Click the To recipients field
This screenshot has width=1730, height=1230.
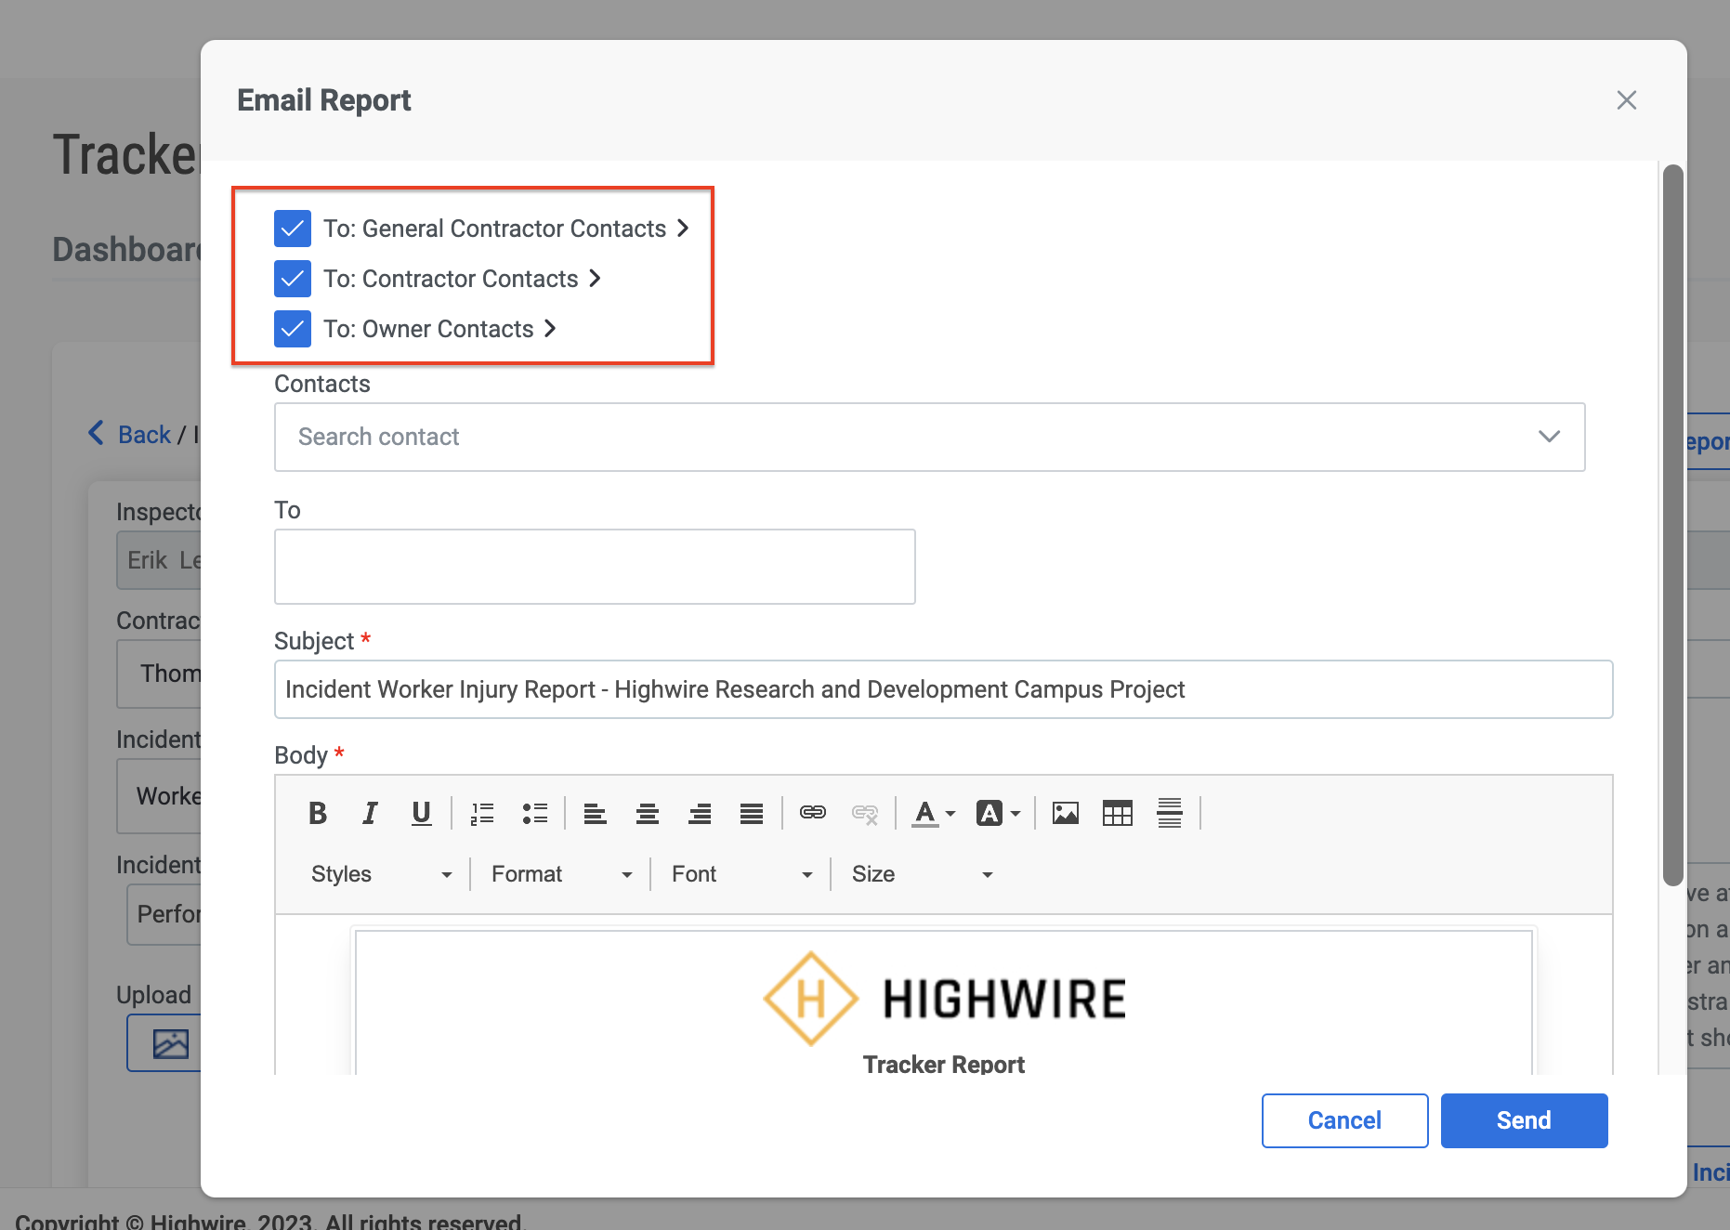[595, 567]
